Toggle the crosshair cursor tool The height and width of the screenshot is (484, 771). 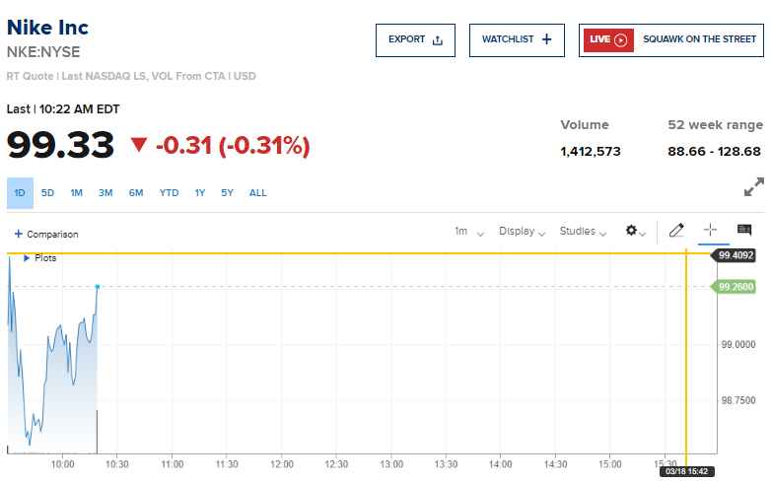coord(709,231)
